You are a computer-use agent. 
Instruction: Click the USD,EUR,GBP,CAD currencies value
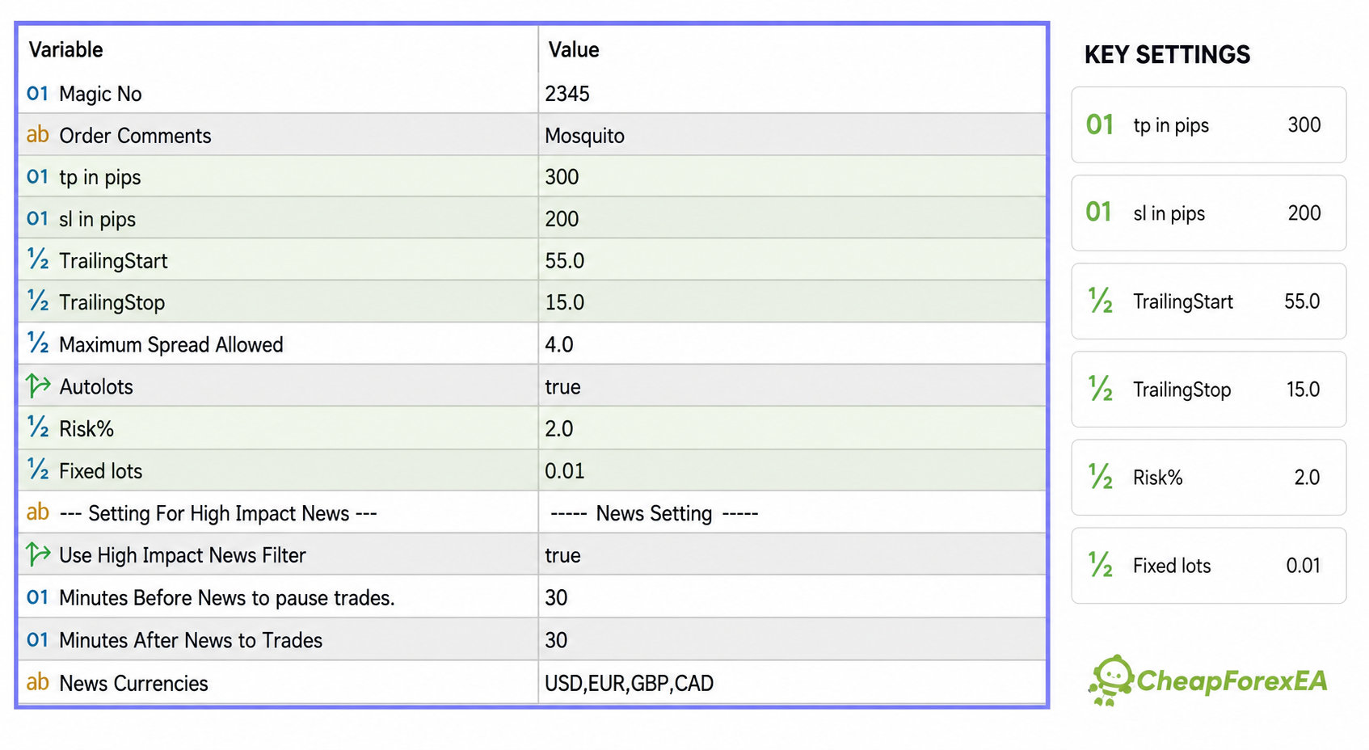629,684
